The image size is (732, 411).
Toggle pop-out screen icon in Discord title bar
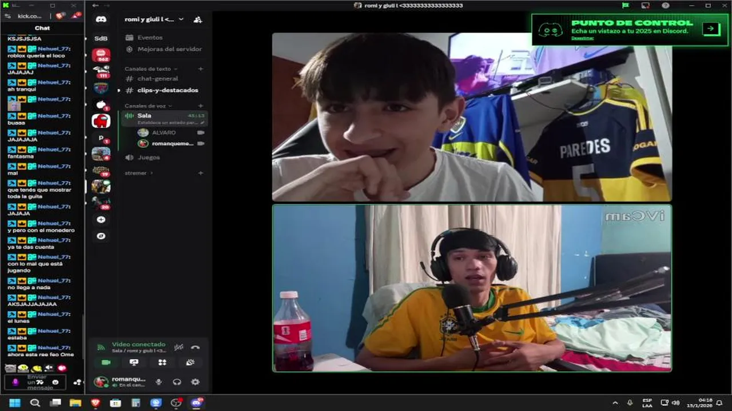[646, 5]
